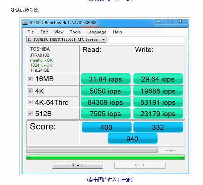Open the View menu
The width and height of the screenshot is (203, 185).
(59, 32)
